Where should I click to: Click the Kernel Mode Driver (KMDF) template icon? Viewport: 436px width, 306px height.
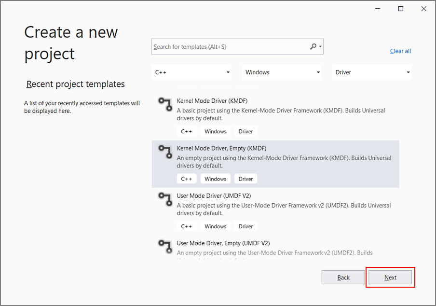point(164,104)
